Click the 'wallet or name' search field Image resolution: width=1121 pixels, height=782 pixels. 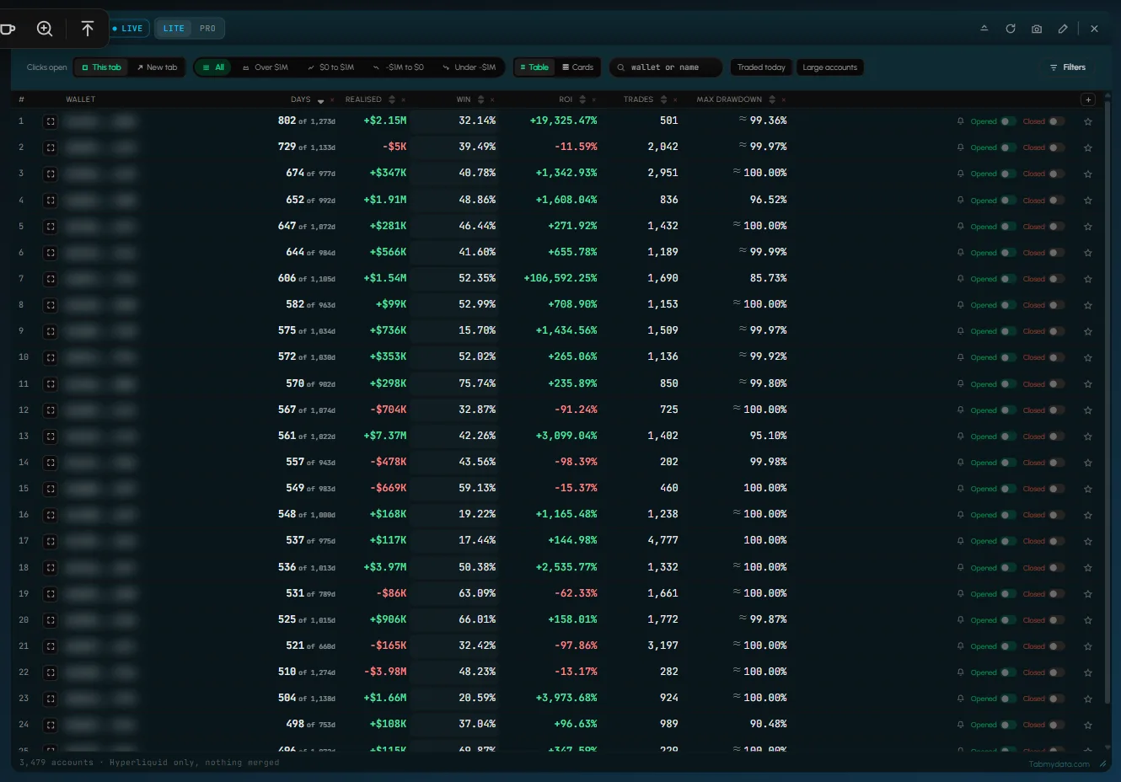tap(666, 67)
